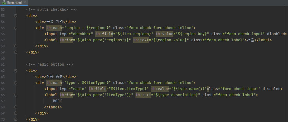Click the fold end marker at line 68
This screenshot has height=122, width=288.
click(x=16, y=107)
